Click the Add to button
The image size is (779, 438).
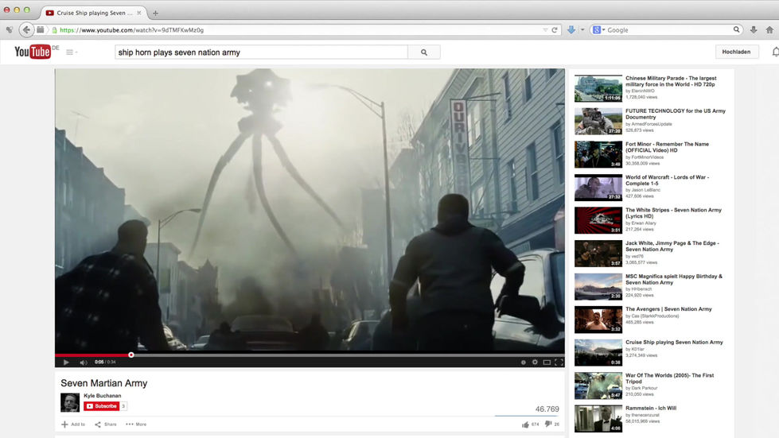(x=73, y=424)
